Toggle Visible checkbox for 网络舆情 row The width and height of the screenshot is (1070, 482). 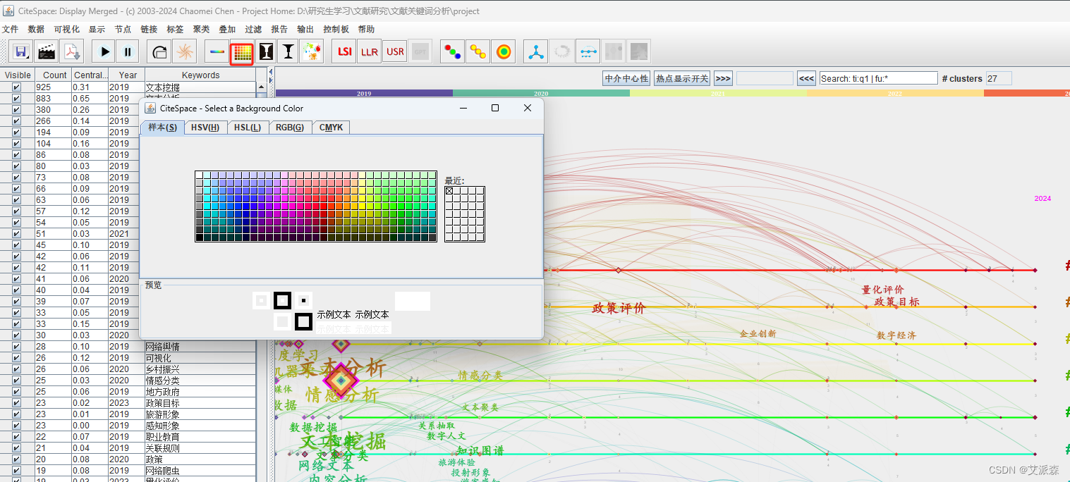[x=17, y=347]
